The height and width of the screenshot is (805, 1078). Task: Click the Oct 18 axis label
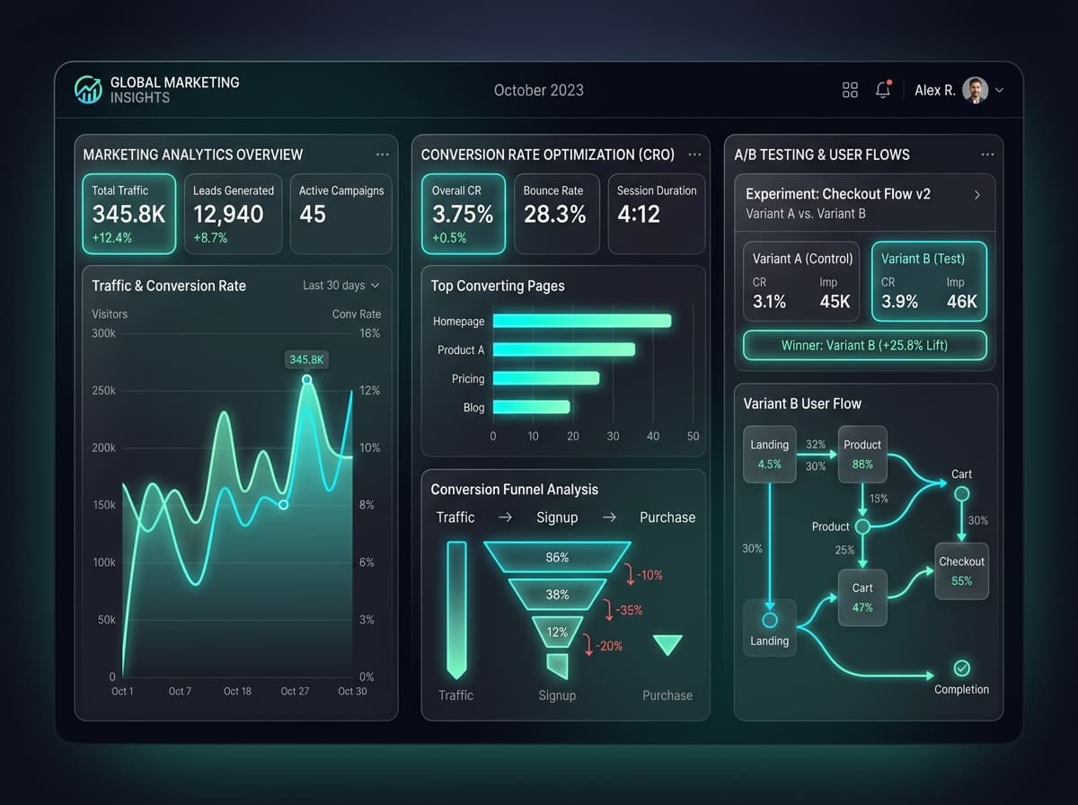[x=237, y=691]
